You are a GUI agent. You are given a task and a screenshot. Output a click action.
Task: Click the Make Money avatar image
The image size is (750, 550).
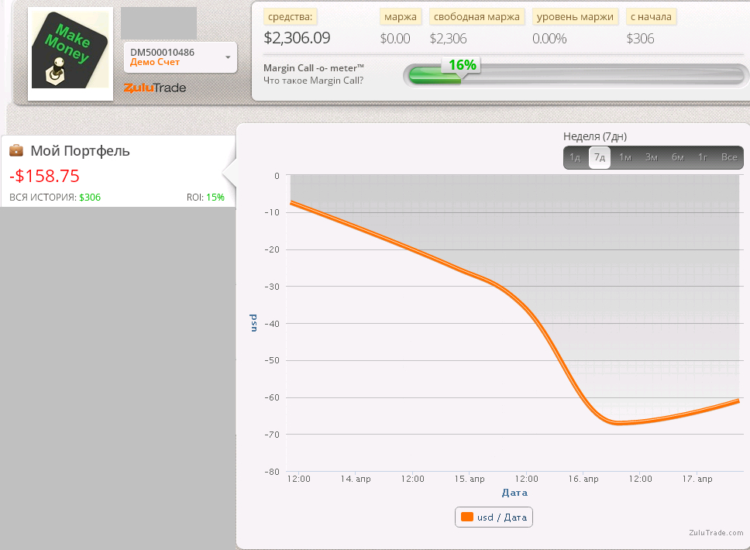(71, 50)
